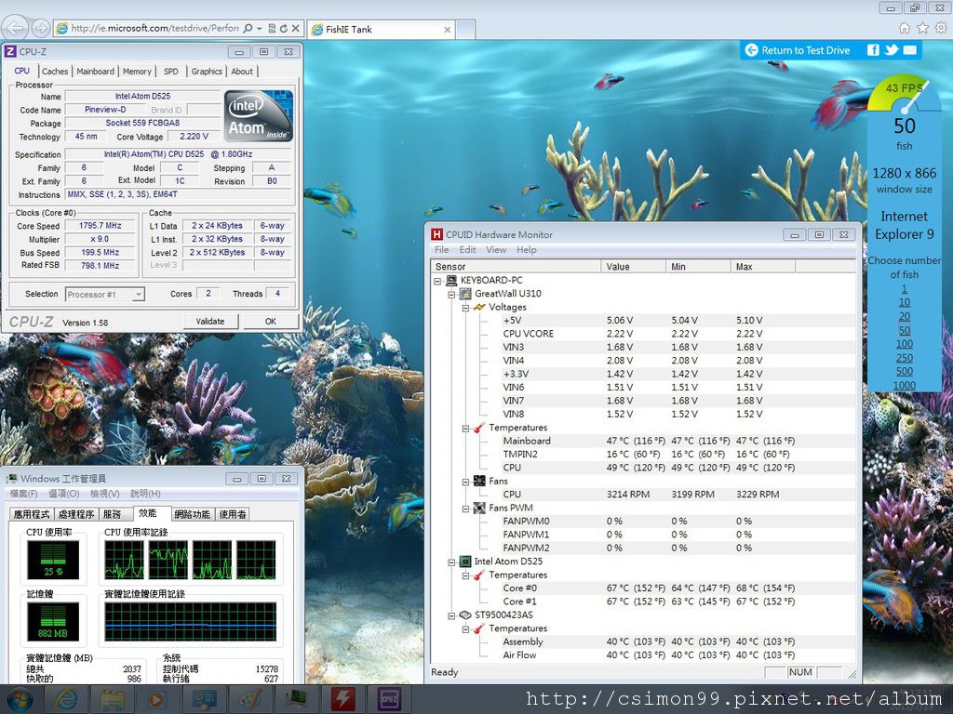Open Internet Explorer from the taskbar
Image resolution: width=953 pixels, height=714 pixels.
click(67, 699)
